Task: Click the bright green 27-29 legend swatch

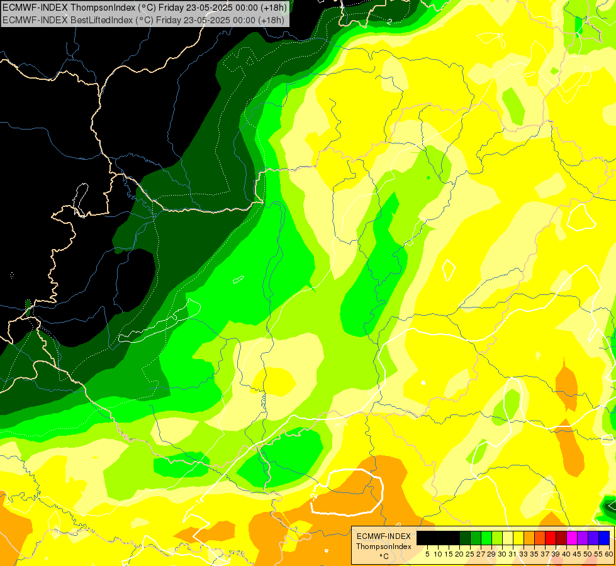Action: [486, 538]
